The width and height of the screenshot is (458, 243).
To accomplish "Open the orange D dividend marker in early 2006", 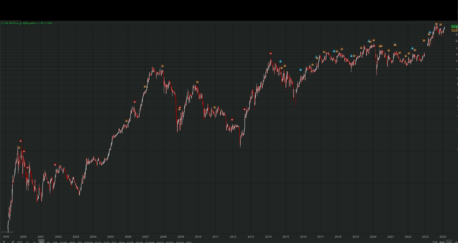I will click(126, 121).
